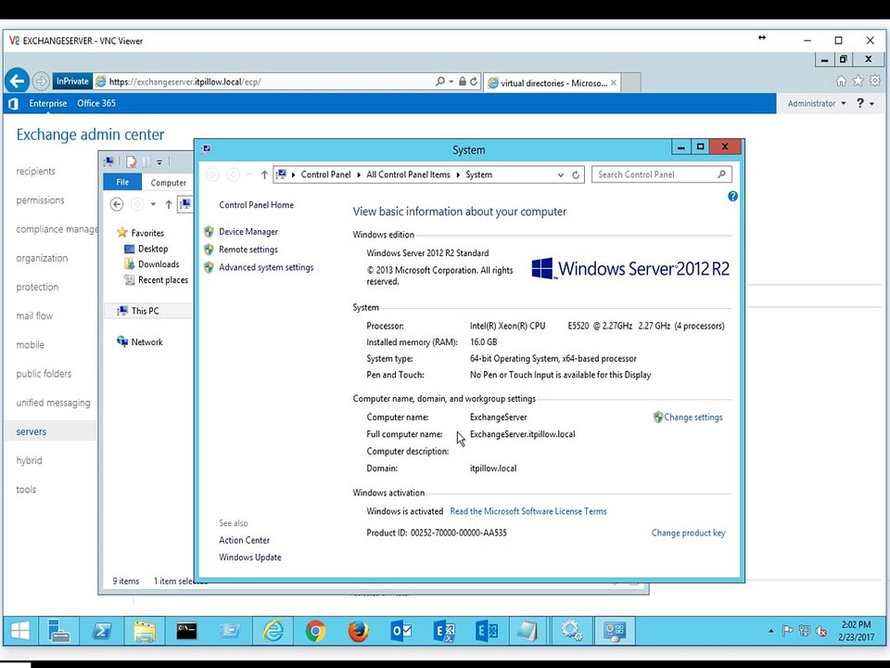Open quick access toolbar dropdown in Explorer
Viewport: 890px width, 668px height.
click(x=159, y=162)
